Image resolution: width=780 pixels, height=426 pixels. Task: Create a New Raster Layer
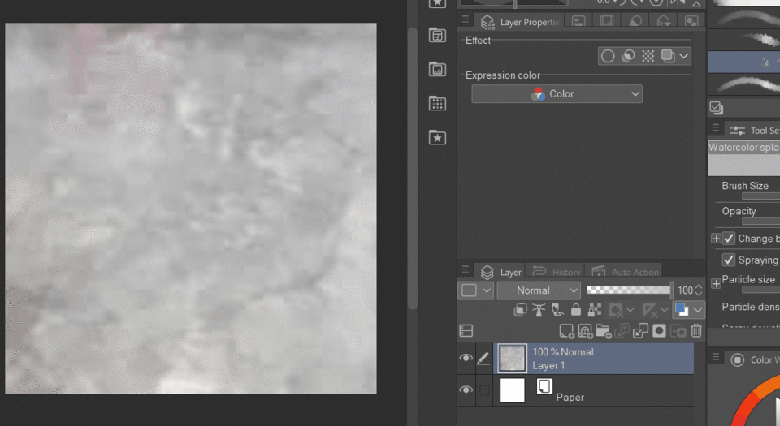tap(566, 331)
